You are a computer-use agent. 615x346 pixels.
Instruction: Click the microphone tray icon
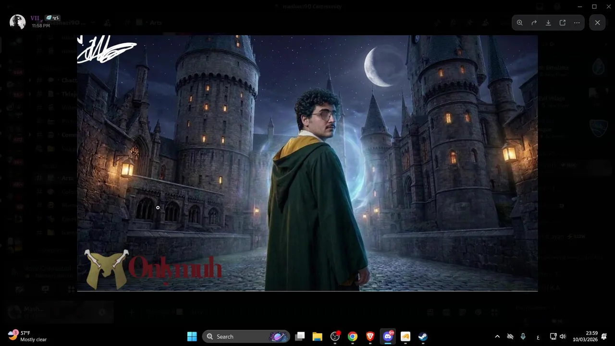(x=523, y=336)
